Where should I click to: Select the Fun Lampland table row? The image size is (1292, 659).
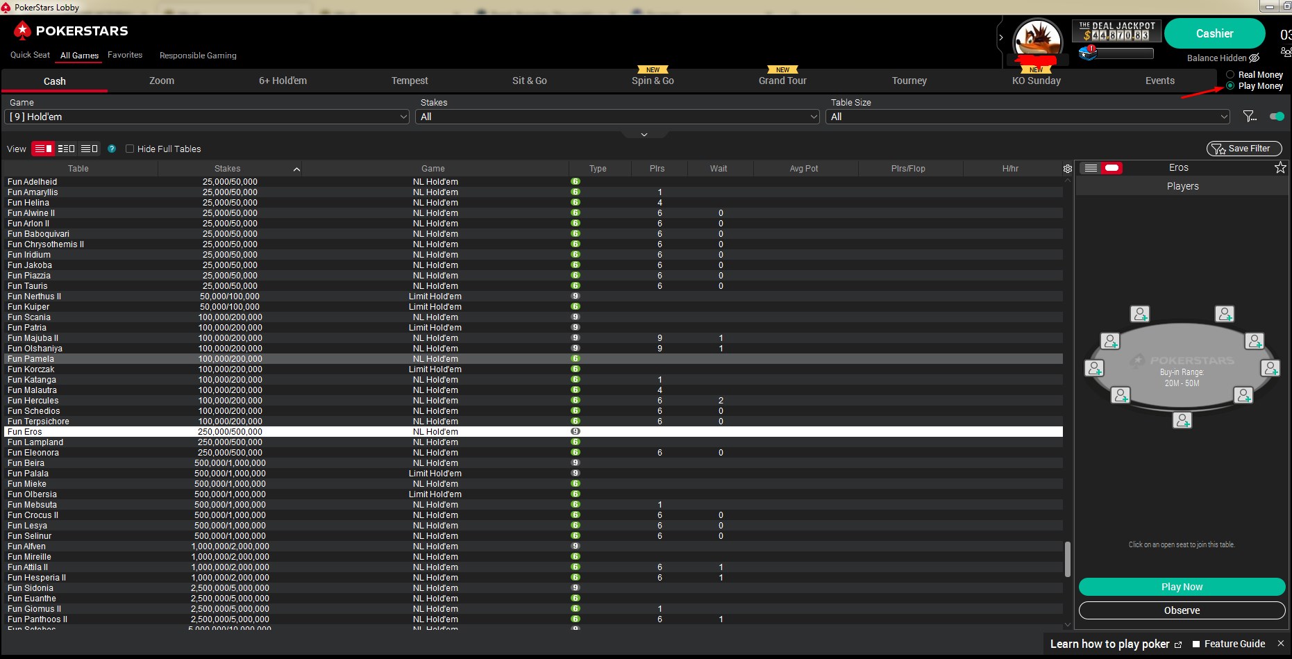[533, 442]
